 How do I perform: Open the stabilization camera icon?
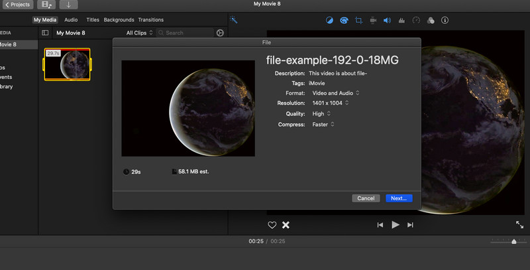pyautogui.click(x=373, y=21)
